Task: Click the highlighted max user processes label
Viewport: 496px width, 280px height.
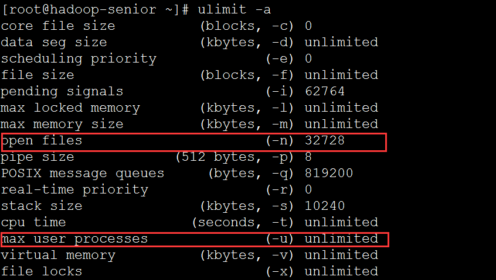Action: (x=74, y=239)
